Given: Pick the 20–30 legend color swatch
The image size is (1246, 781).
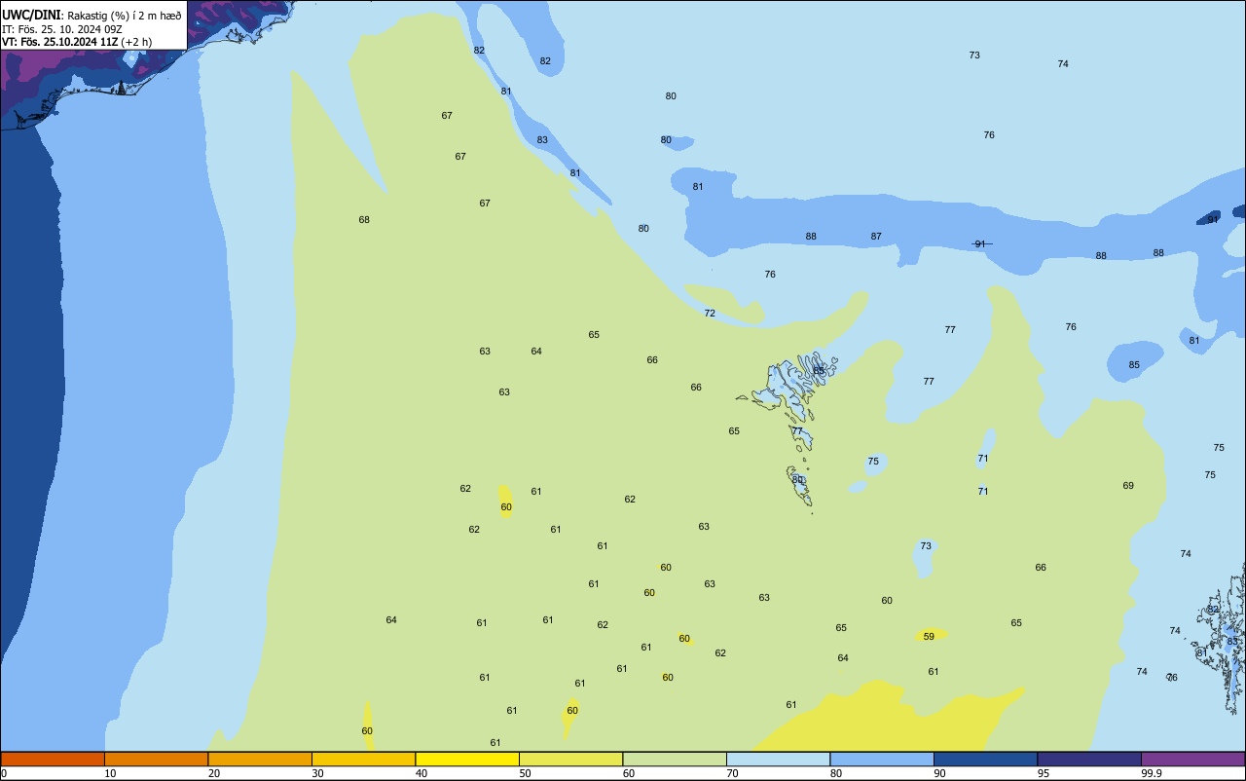Looking at the screenshot, I should coord(260,759).
